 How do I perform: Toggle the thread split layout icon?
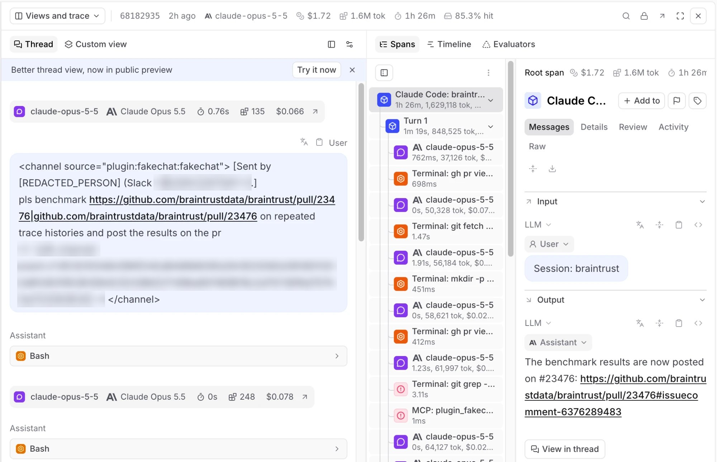331,44
